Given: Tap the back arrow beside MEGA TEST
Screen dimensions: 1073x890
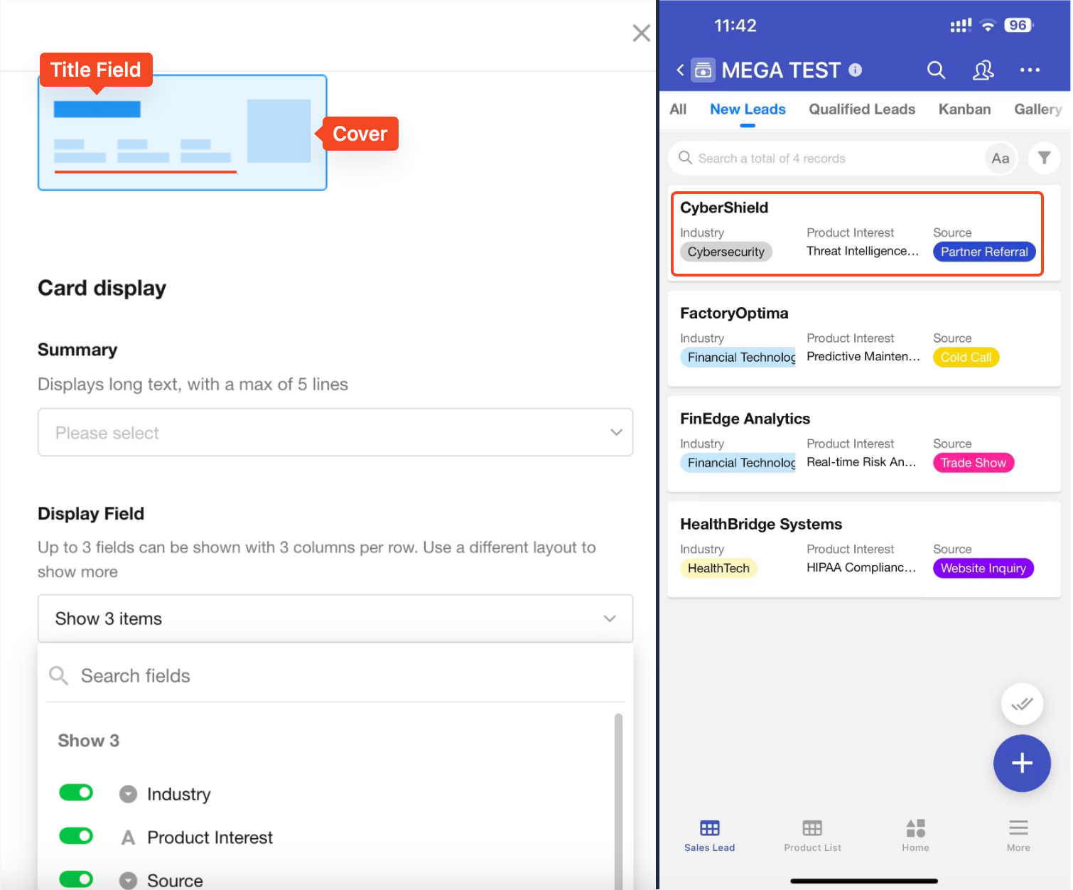Looking at the screenshot, I should click(x=680, y=70).
